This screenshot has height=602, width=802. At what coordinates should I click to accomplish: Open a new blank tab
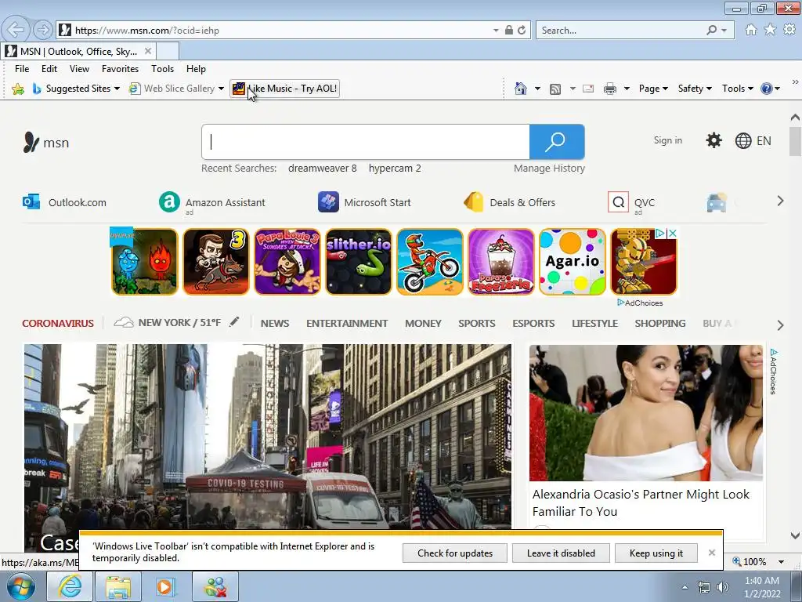click(168, 51)
